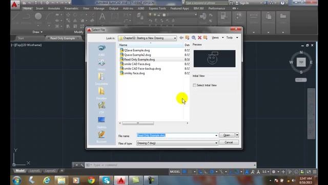Switch to Layout1 tab
328x185 pixels.
tap(35, 171)
